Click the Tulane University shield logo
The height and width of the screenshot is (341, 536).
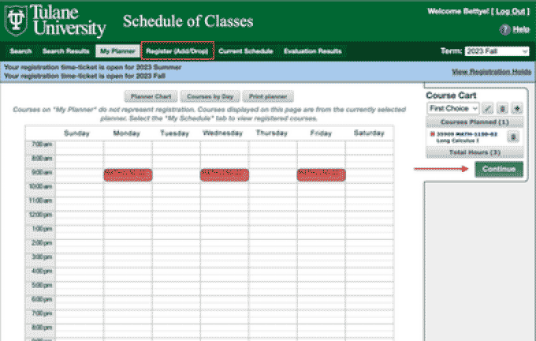pyautogui.click(x=16, y=21)
